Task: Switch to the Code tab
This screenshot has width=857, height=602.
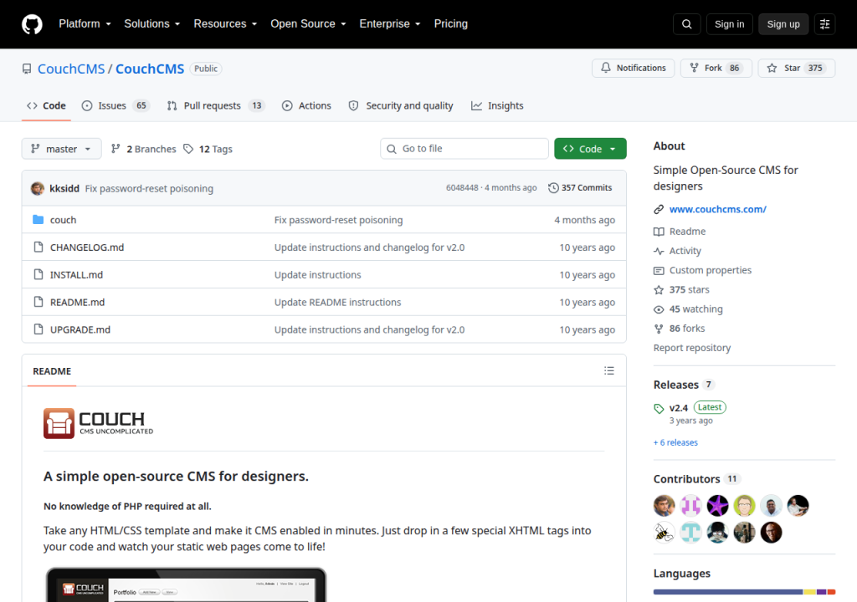Action: [47, 106]
